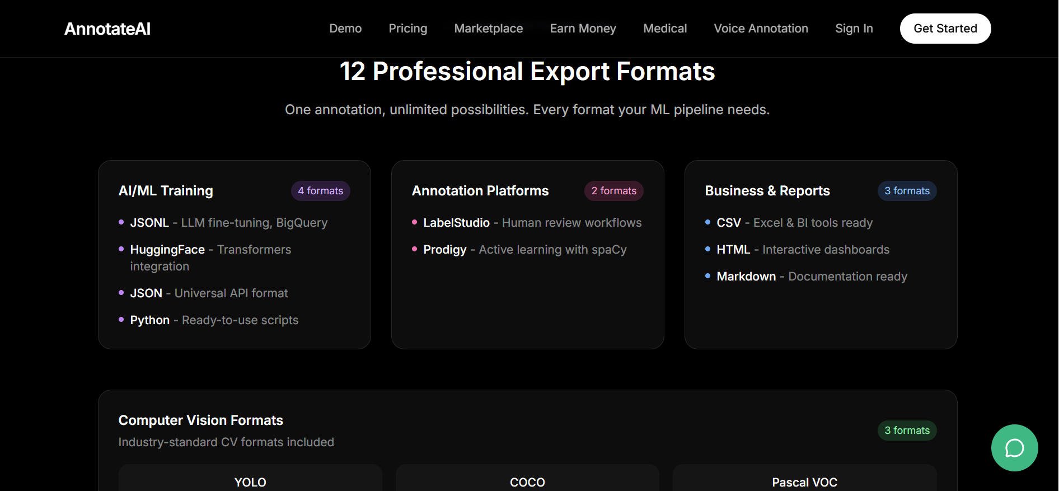This screenshot has width=1059, height=491.
Task: Open the Pricing page
Action: click(408, 29)
